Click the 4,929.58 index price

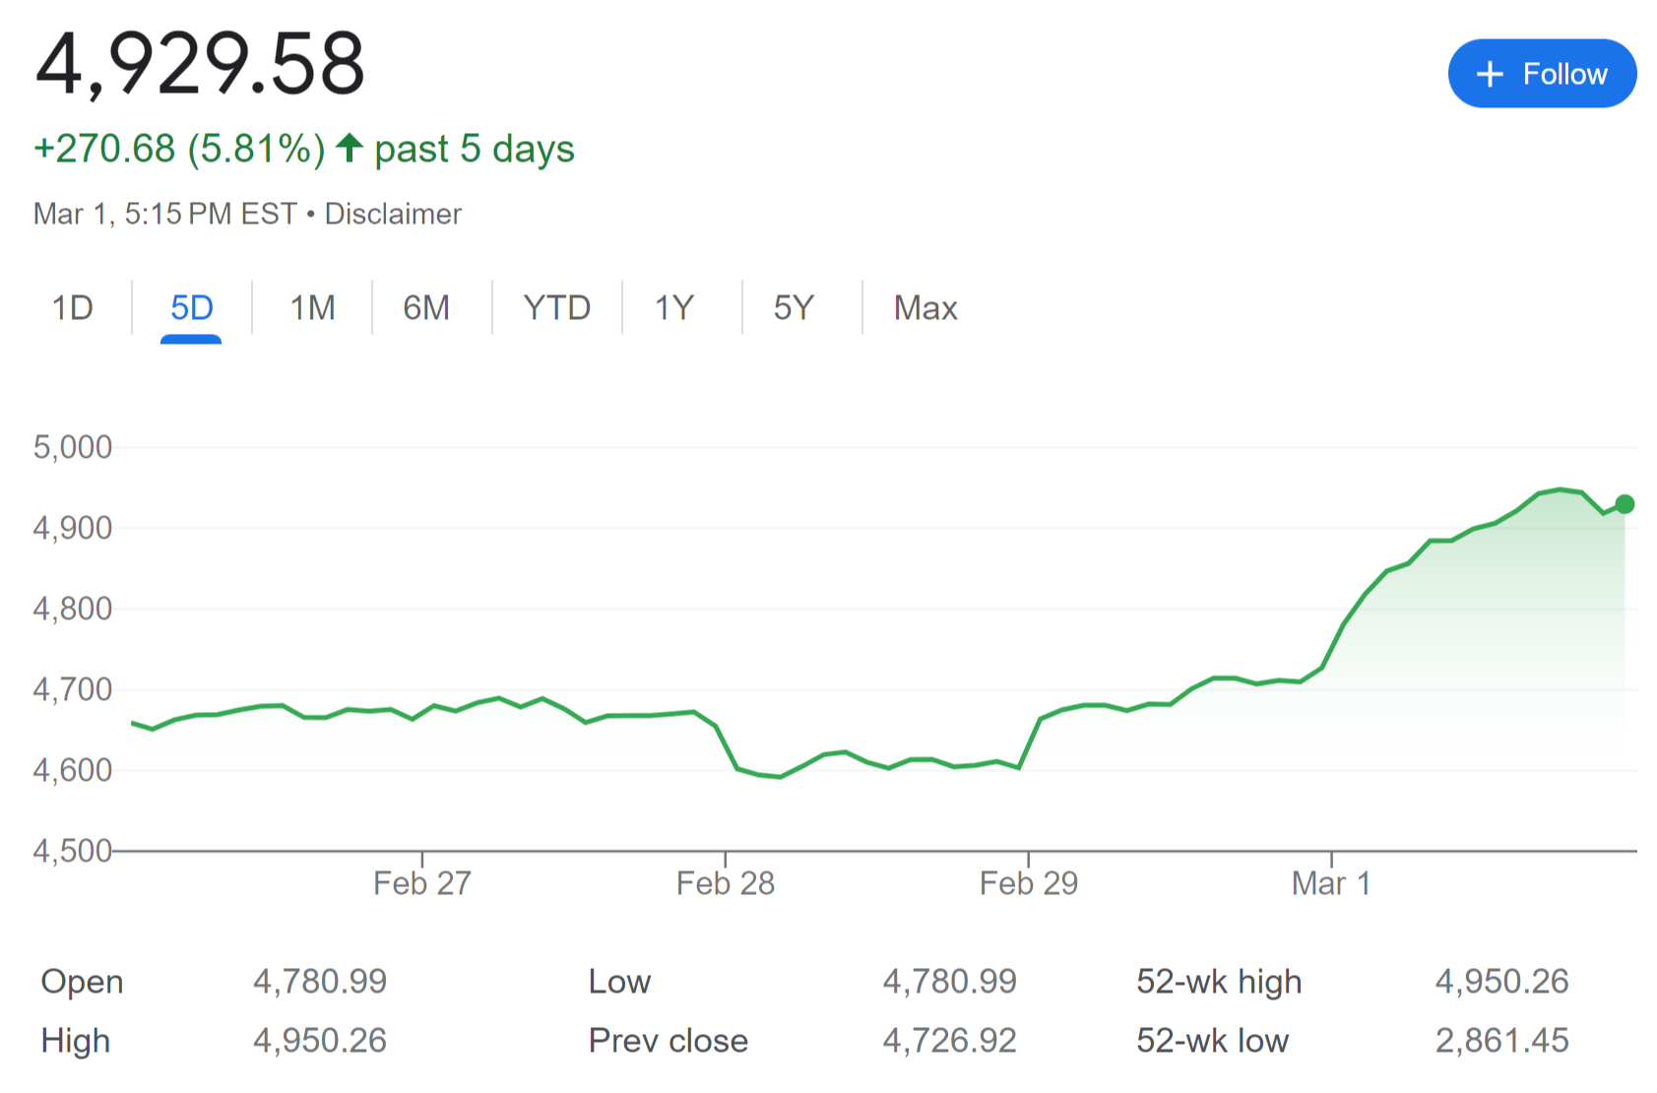pyautogui.click(x=200, y=64)
